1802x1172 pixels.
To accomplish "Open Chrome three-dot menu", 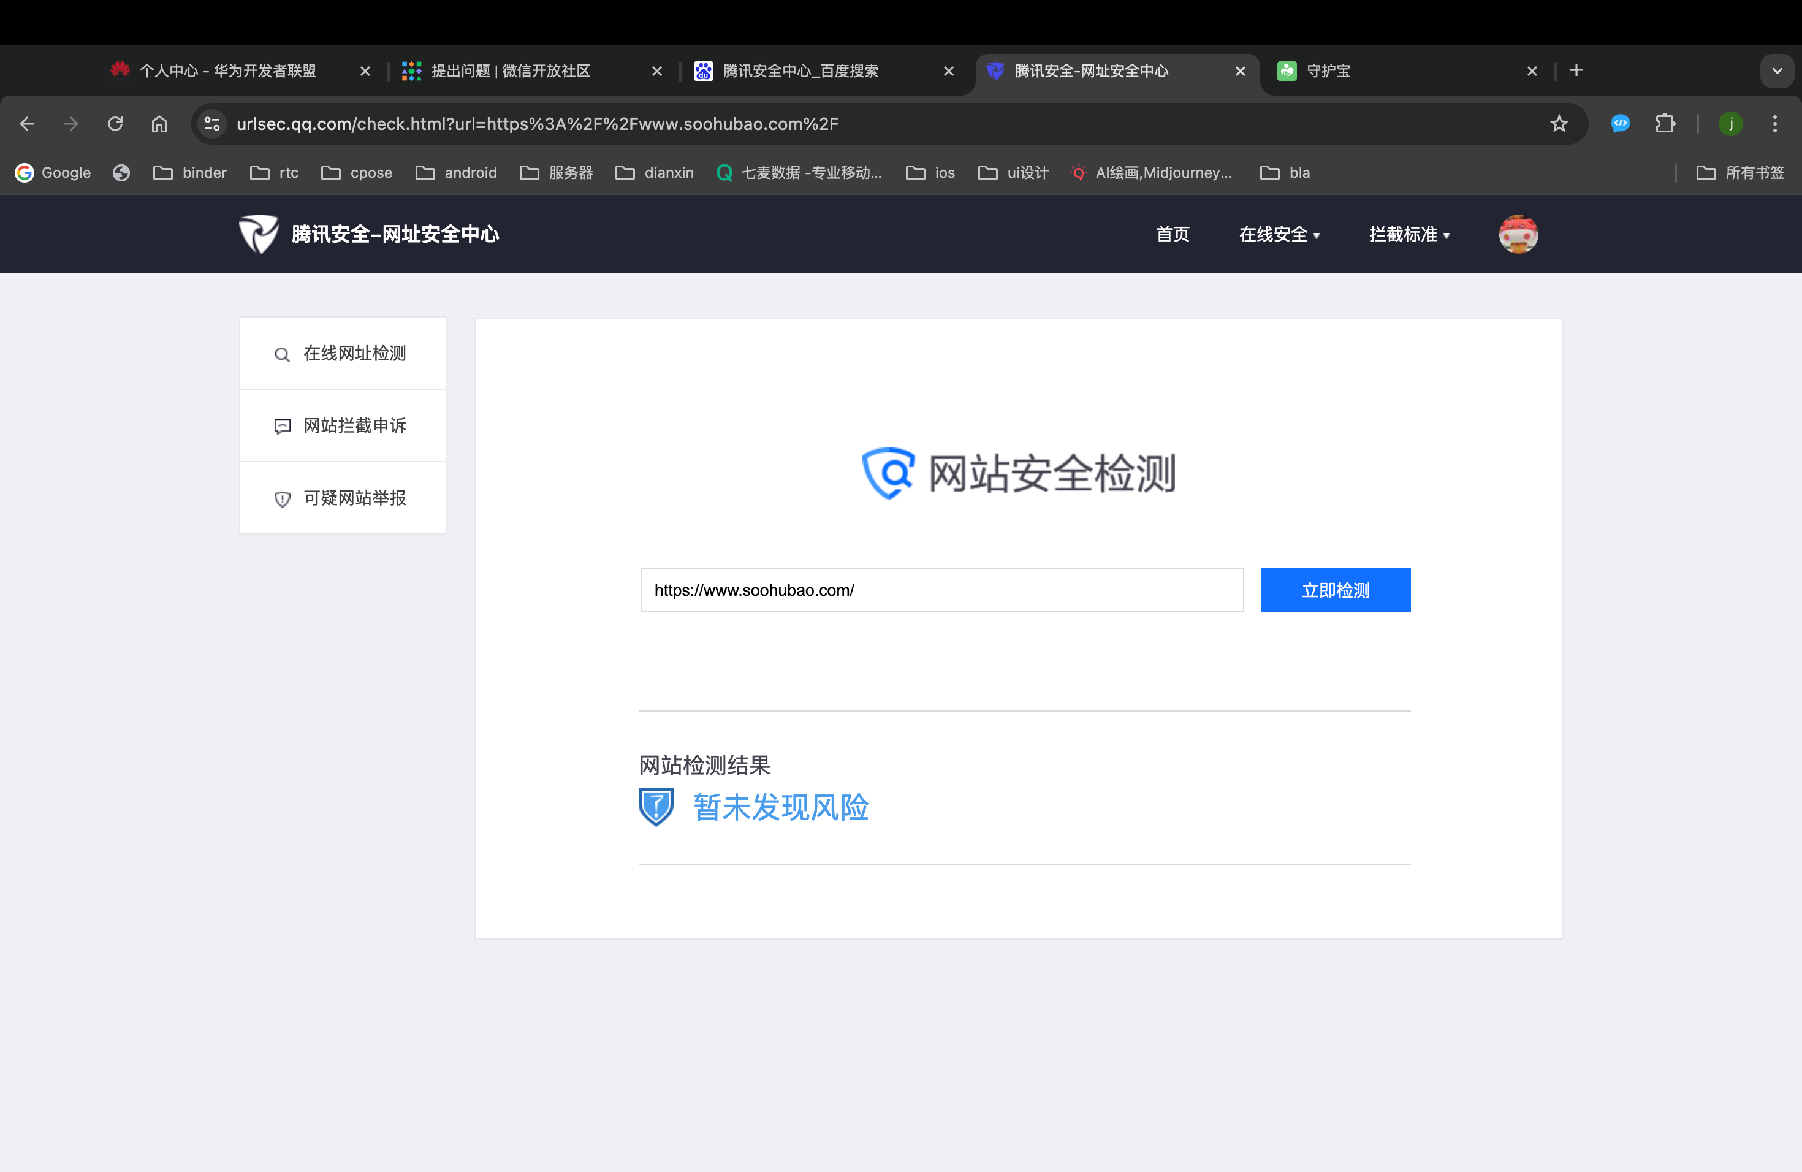I will pos(1774,123).
